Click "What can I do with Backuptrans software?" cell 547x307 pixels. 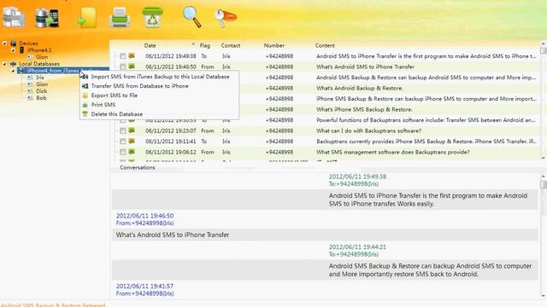(368, 130)
